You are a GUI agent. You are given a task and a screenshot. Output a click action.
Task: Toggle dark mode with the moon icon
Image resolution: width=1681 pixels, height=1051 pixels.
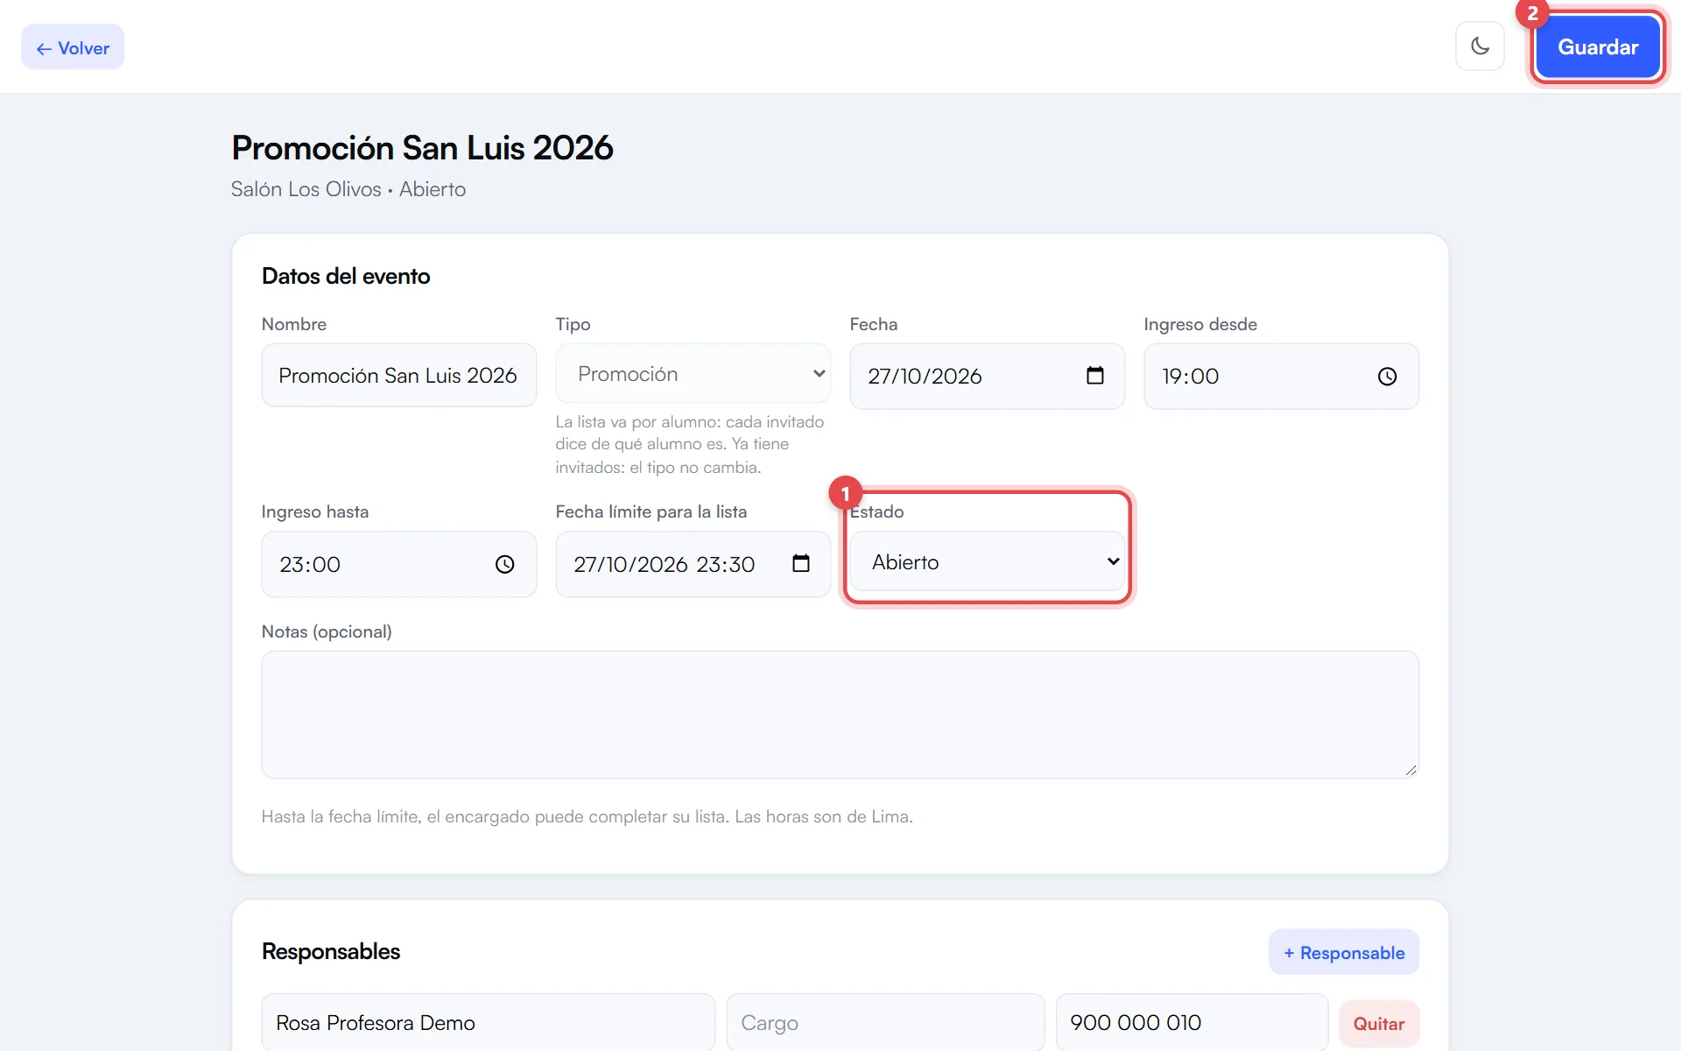tap(1480, 46)
